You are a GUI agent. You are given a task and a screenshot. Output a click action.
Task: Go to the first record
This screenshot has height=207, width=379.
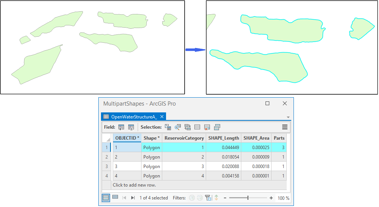coord(124,198)
